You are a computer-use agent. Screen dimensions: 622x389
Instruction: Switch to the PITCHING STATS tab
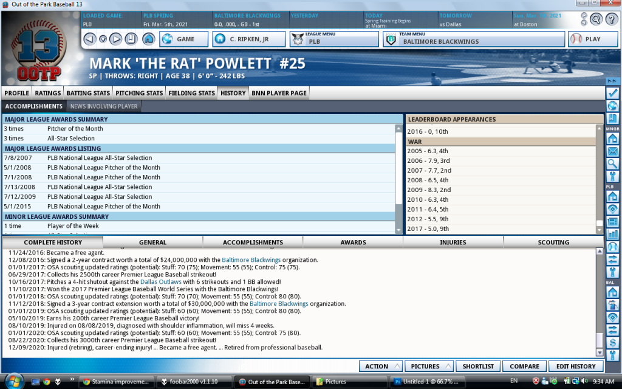point(139,93)
